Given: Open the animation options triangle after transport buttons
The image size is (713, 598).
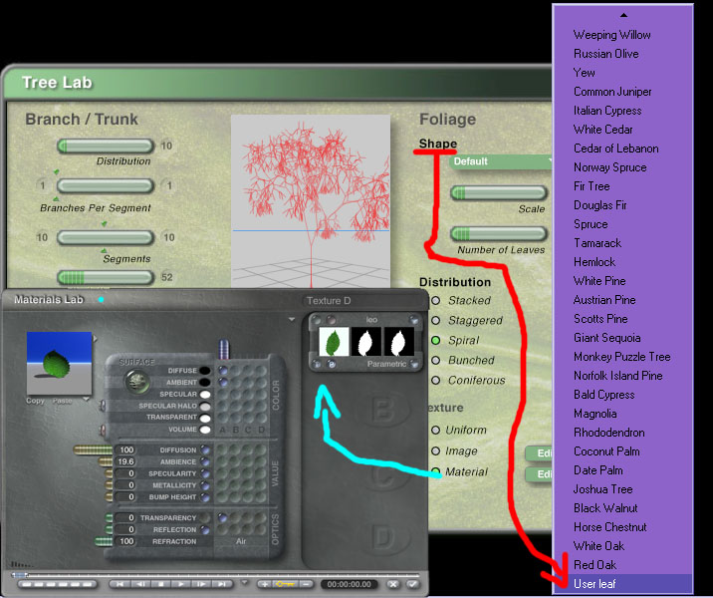Looking at the screenshot, I should click(245, 582).
